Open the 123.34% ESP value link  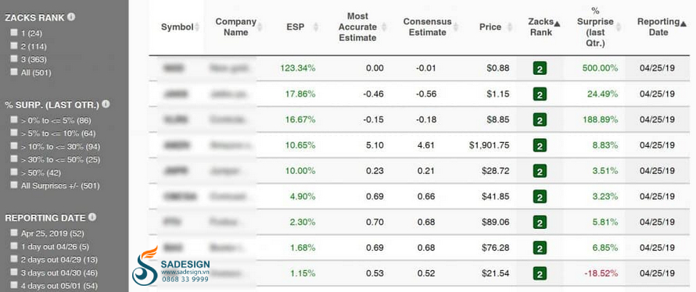(x=298, y=68)
